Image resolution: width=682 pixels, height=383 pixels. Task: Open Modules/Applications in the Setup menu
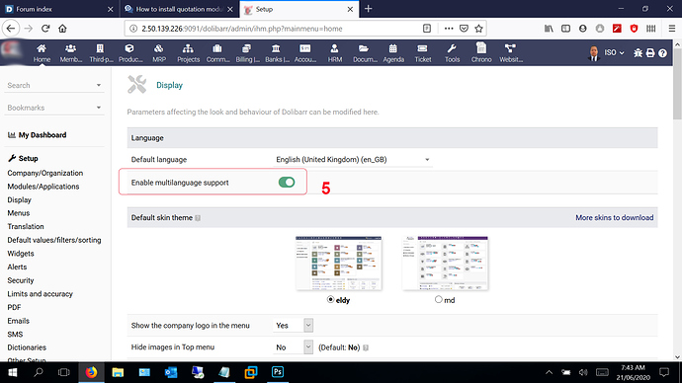pos(43,187)
